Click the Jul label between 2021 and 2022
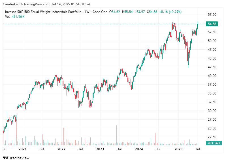Image resolution: width=226 pixels, height=163 pixels. (x=42, y=149)
